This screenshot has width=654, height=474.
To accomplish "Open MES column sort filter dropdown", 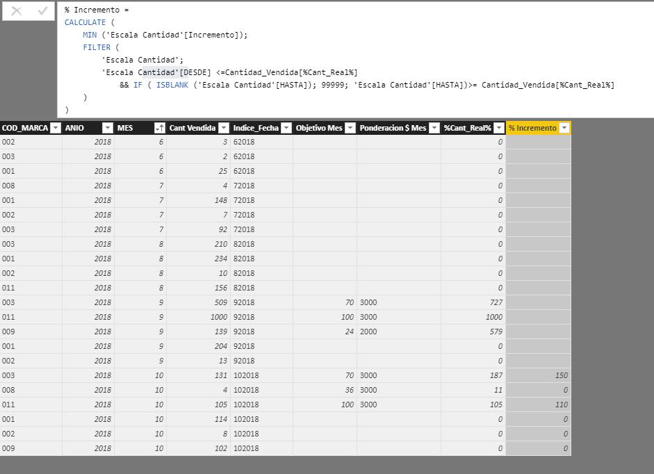I will [159, 128].
